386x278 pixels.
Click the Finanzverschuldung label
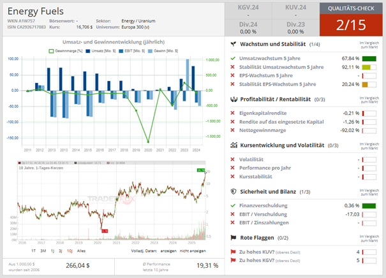pos(264,206)
